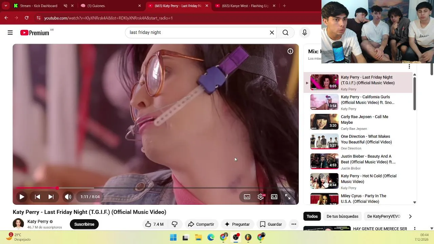This screenshot has width=434, height=244.
Task: Open a new browser tab
Action: (x=284, y=6)
